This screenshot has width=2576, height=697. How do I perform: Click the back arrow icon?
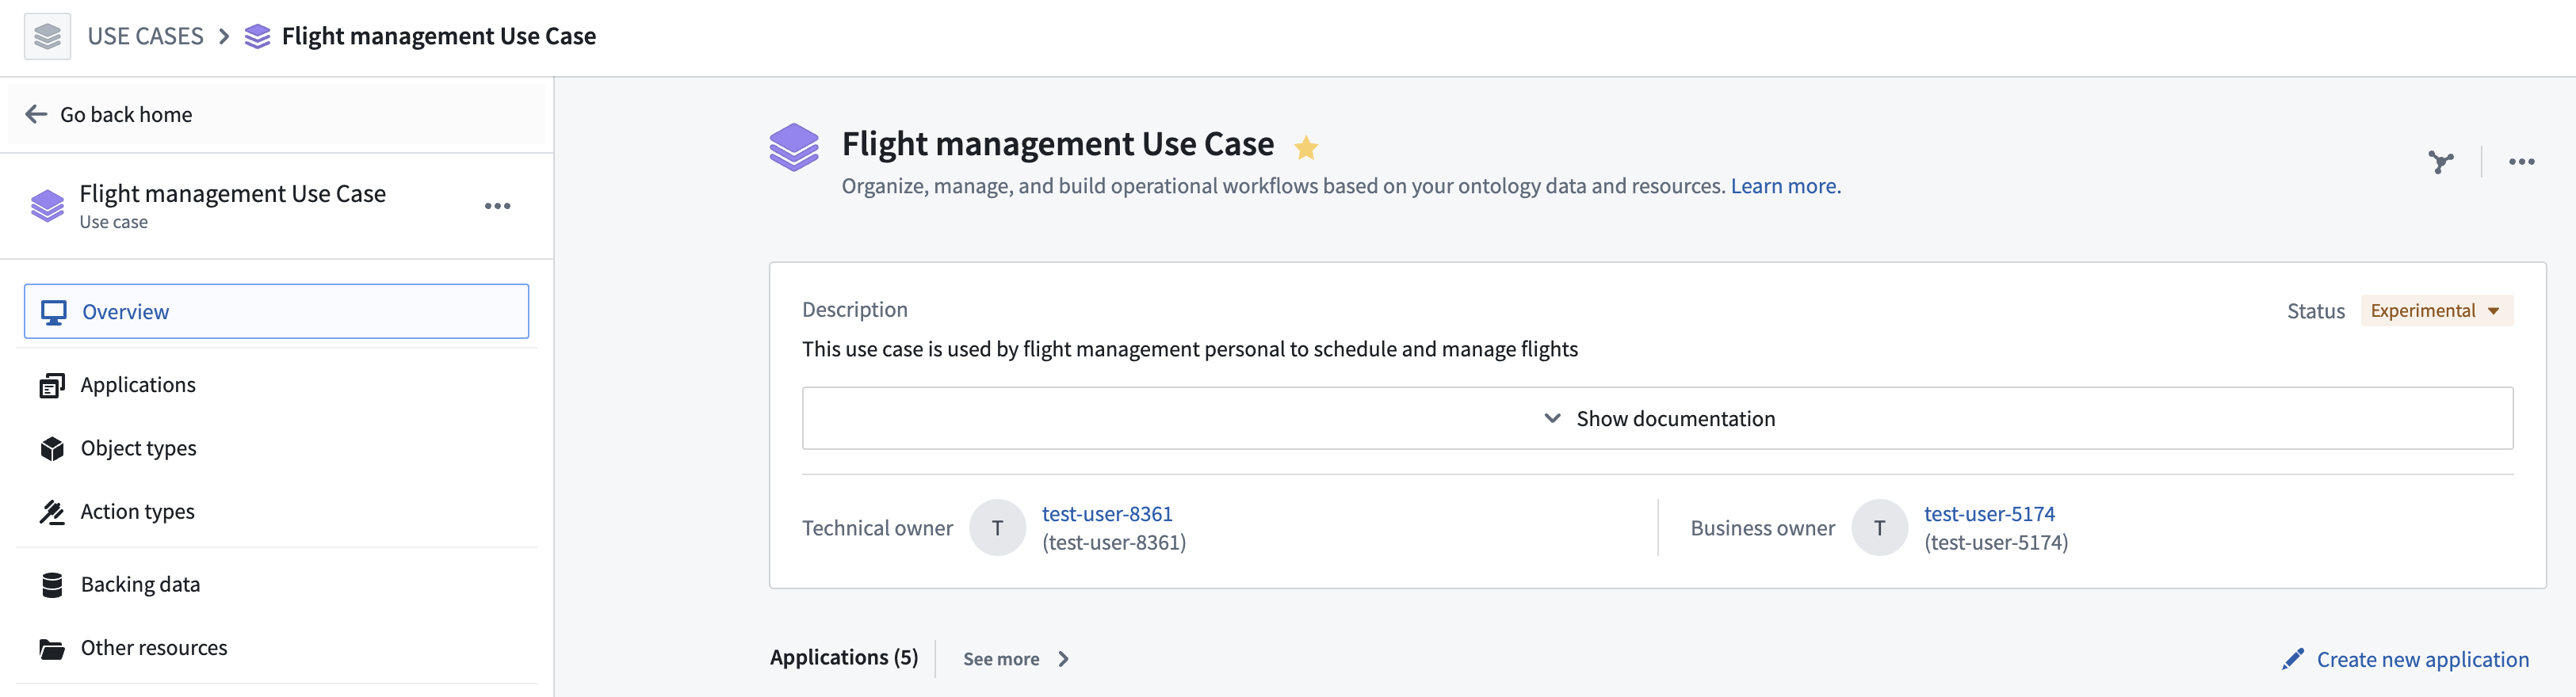coord(36,115)
